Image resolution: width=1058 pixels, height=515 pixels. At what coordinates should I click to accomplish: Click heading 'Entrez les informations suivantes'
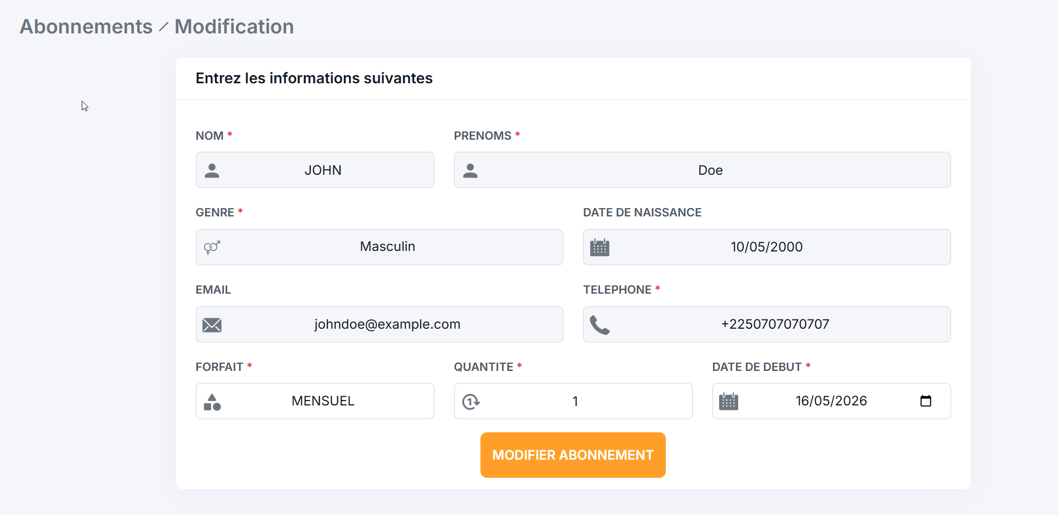[314, 78]
